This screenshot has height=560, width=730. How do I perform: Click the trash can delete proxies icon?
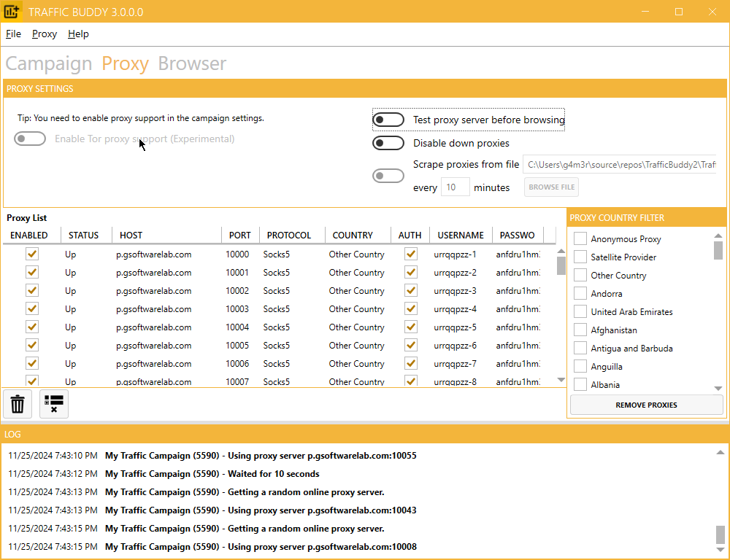coord(18,404)
